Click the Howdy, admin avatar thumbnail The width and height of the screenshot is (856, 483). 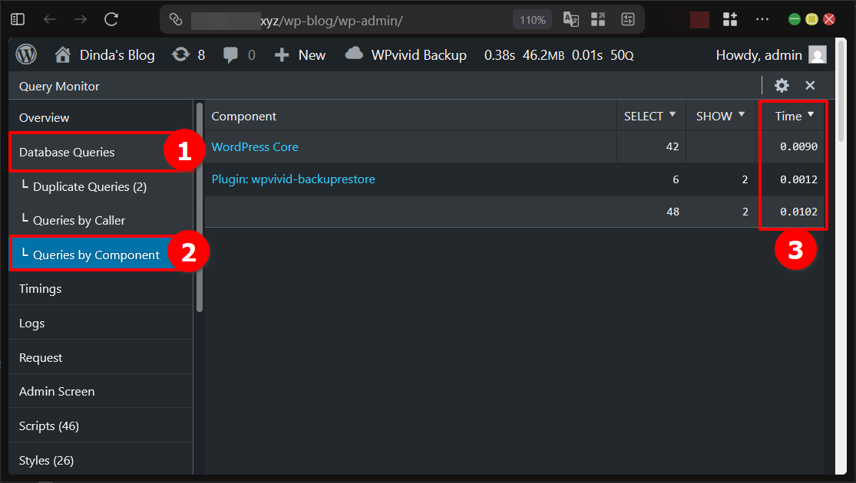[x=816, y=54]
